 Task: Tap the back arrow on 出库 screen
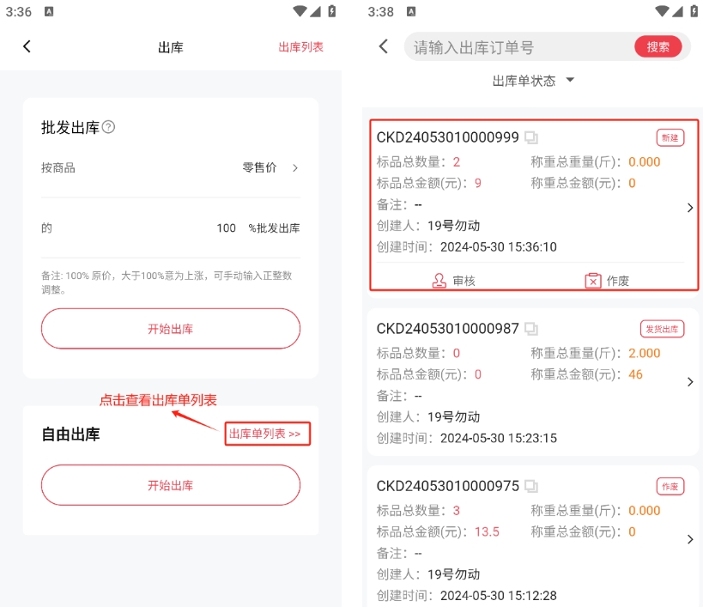click(27, 47)
